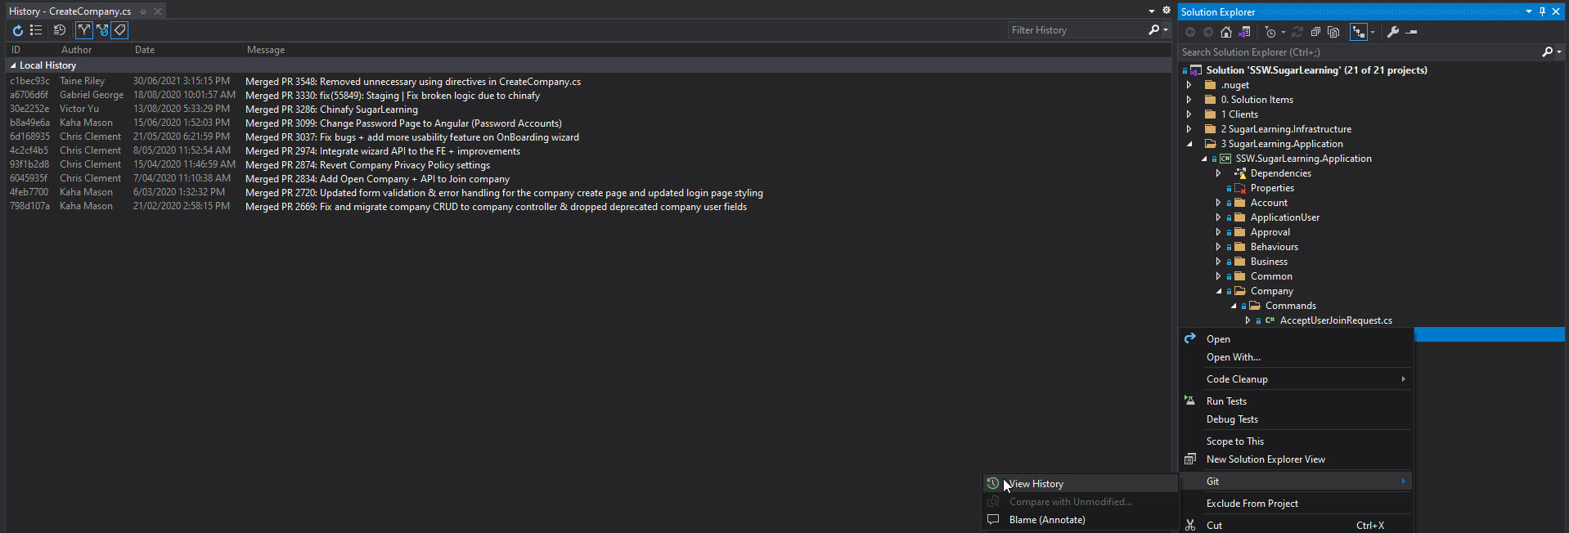Toggle the branch view button in History toolbar
Viewport: 1569px width, 533px height.
(84, 30)
